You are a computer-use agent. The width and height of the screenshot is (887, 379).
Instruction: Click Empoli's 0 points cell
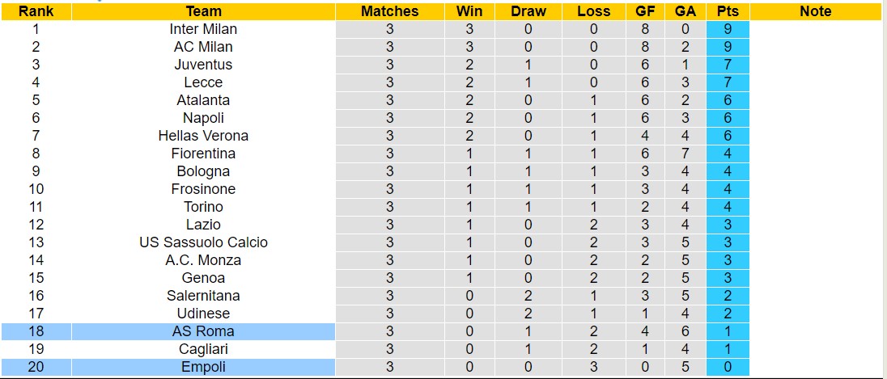(x=727, y=367)
